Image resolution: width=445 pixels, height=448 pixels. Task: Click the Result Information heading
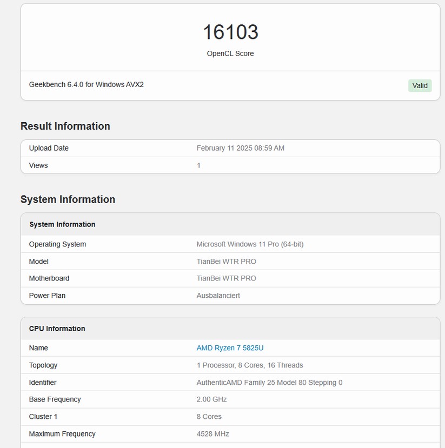pyautogui.click(x=65, y=126)
